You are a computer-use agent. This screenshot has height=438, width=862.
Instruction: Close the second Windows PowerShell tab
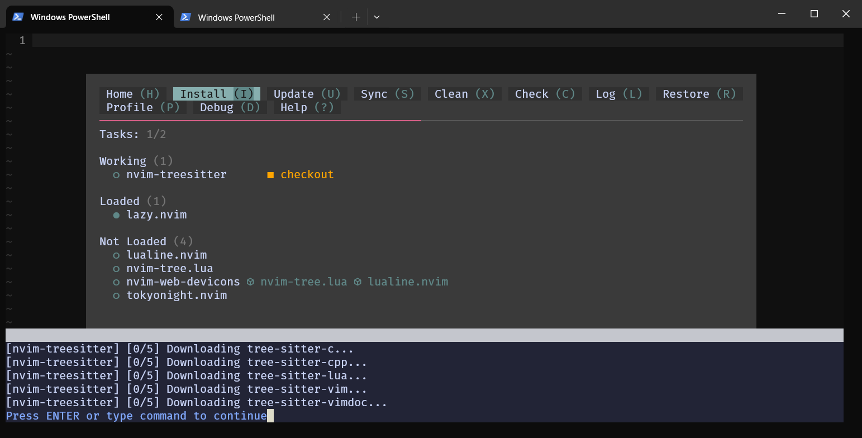pyautogui.click(x=327, y=17)
